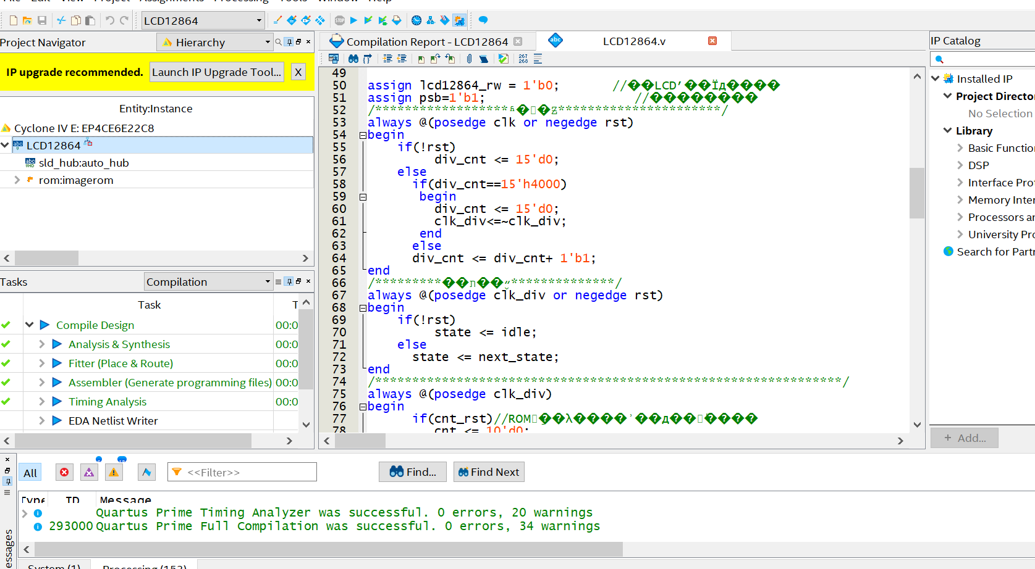Start compilation with play icon

pyautogui.click(x=353, y=20)
